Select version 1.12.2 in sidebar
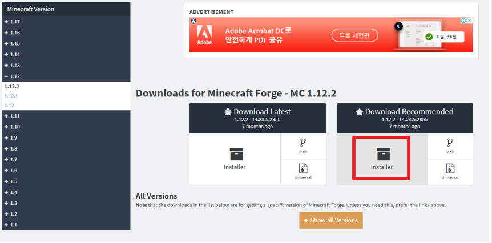 (12, 87)
